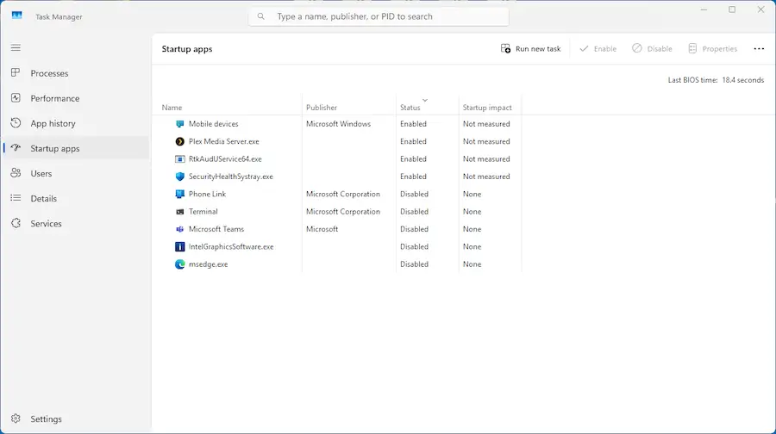Click Microsoft Teams' Microsoft publisher cell
The height and width of the screenshot is (434, 776).
point(322,229)
